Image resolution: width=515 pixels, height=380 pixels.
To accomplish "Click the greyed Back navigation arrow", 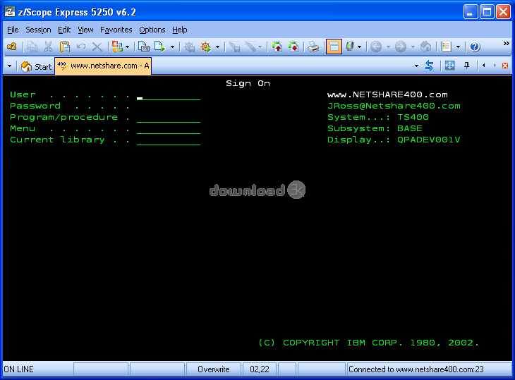I will click(376, 47).
